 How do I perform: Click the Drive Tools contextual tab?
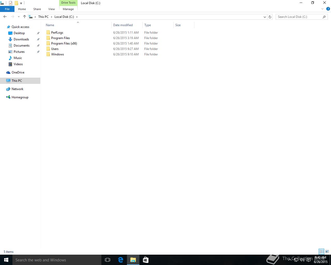(68, 3)
